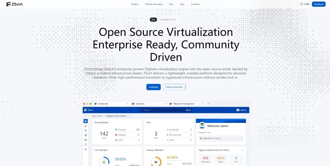The width and height of the screenshot is (330, 166).
Task: Click the 6815 Major alarms tile
Action: point(221,160)
